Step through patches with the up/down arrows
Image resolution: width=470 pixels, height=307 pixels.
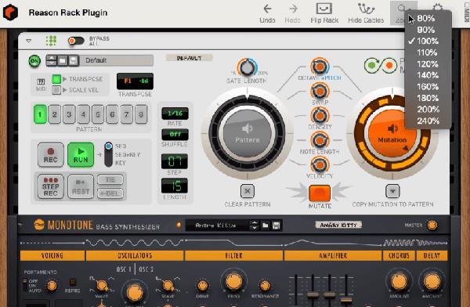[51, 60]
